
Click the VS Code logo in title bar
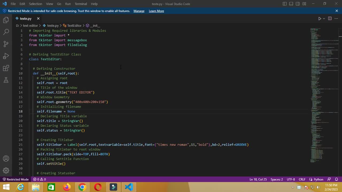(x=4, y=4)
